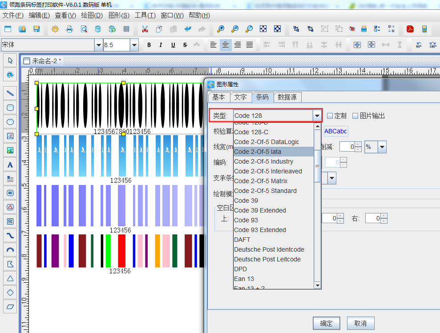Open the 绘图(D) menu
Screen dimensions: 440x333
pos(92,16)
